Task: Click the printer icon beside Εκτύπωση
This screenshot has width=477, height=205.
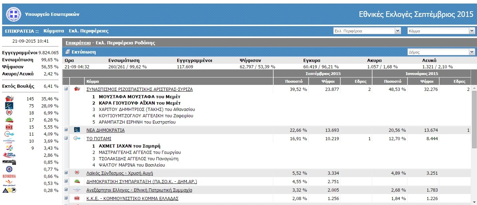Action: [x=68, y=52]
